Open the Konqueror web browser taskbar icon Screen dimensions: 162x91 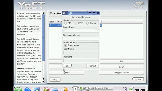click(55, 89)
